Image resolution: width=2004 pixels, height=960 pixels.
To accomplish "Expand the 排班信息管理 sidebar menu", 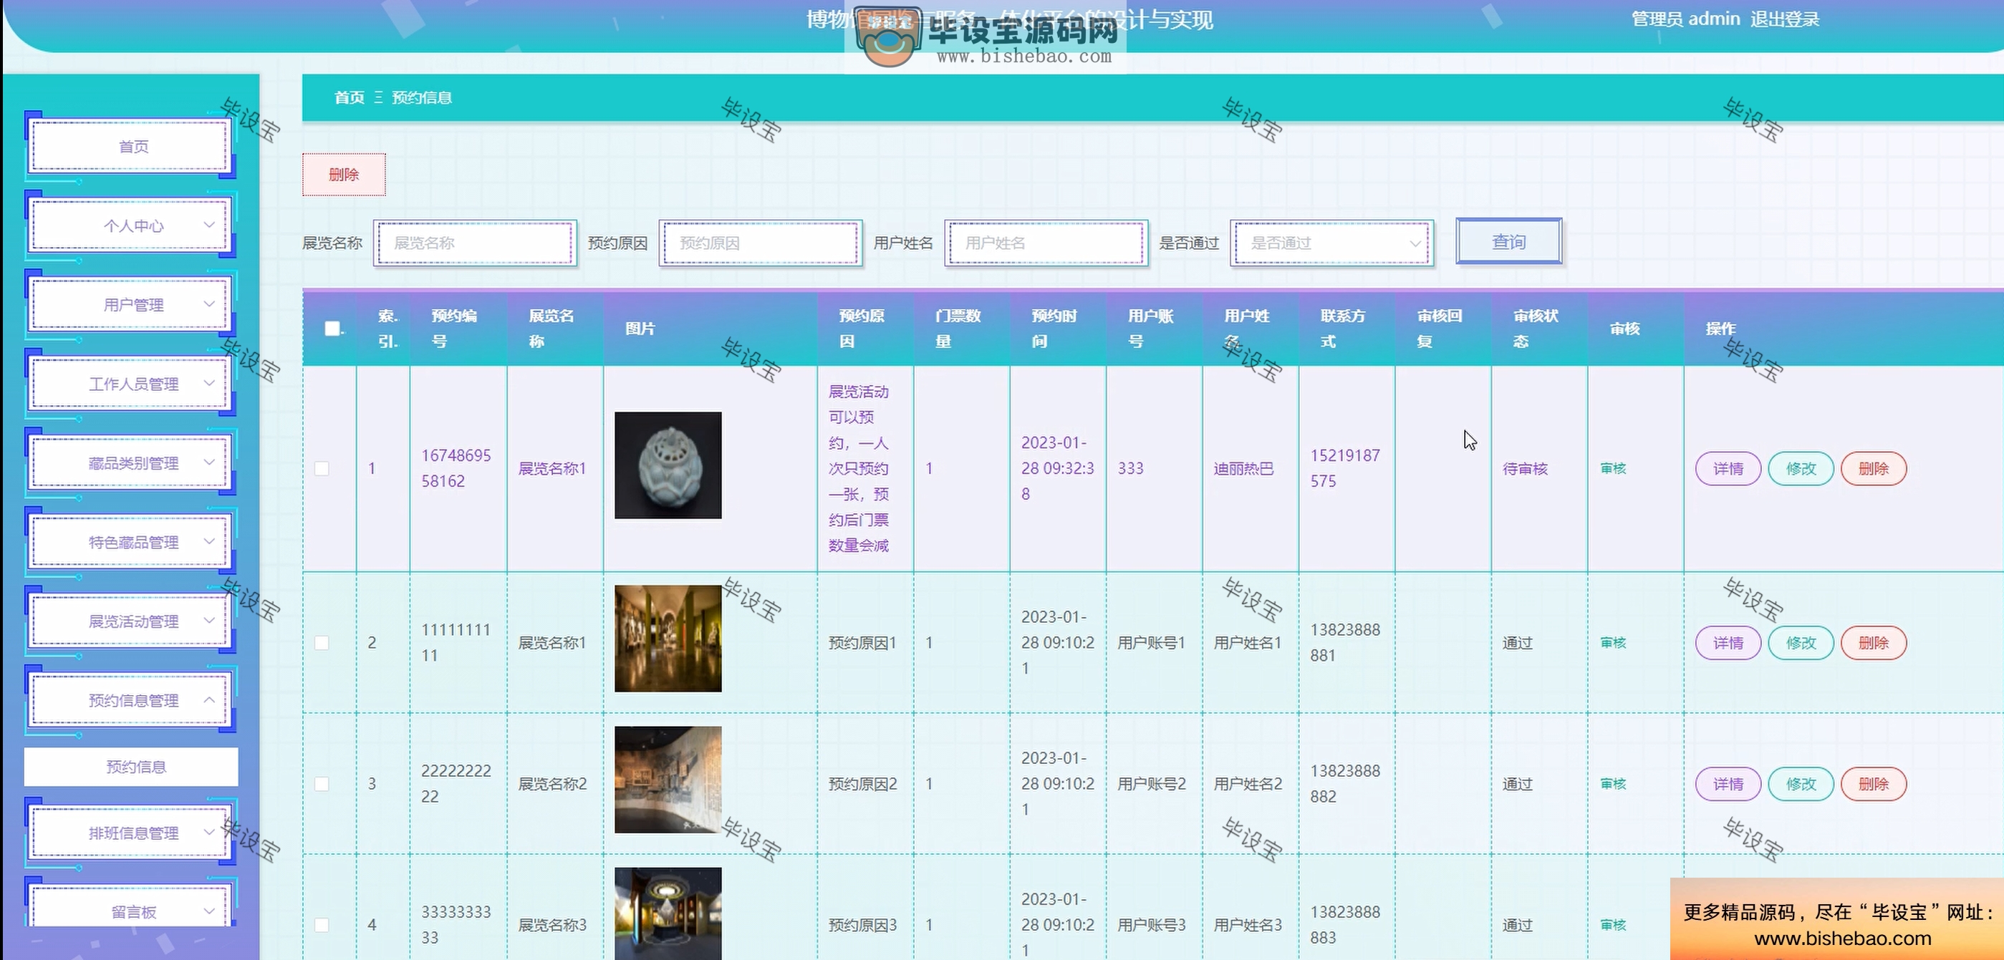I will (130, 833).
